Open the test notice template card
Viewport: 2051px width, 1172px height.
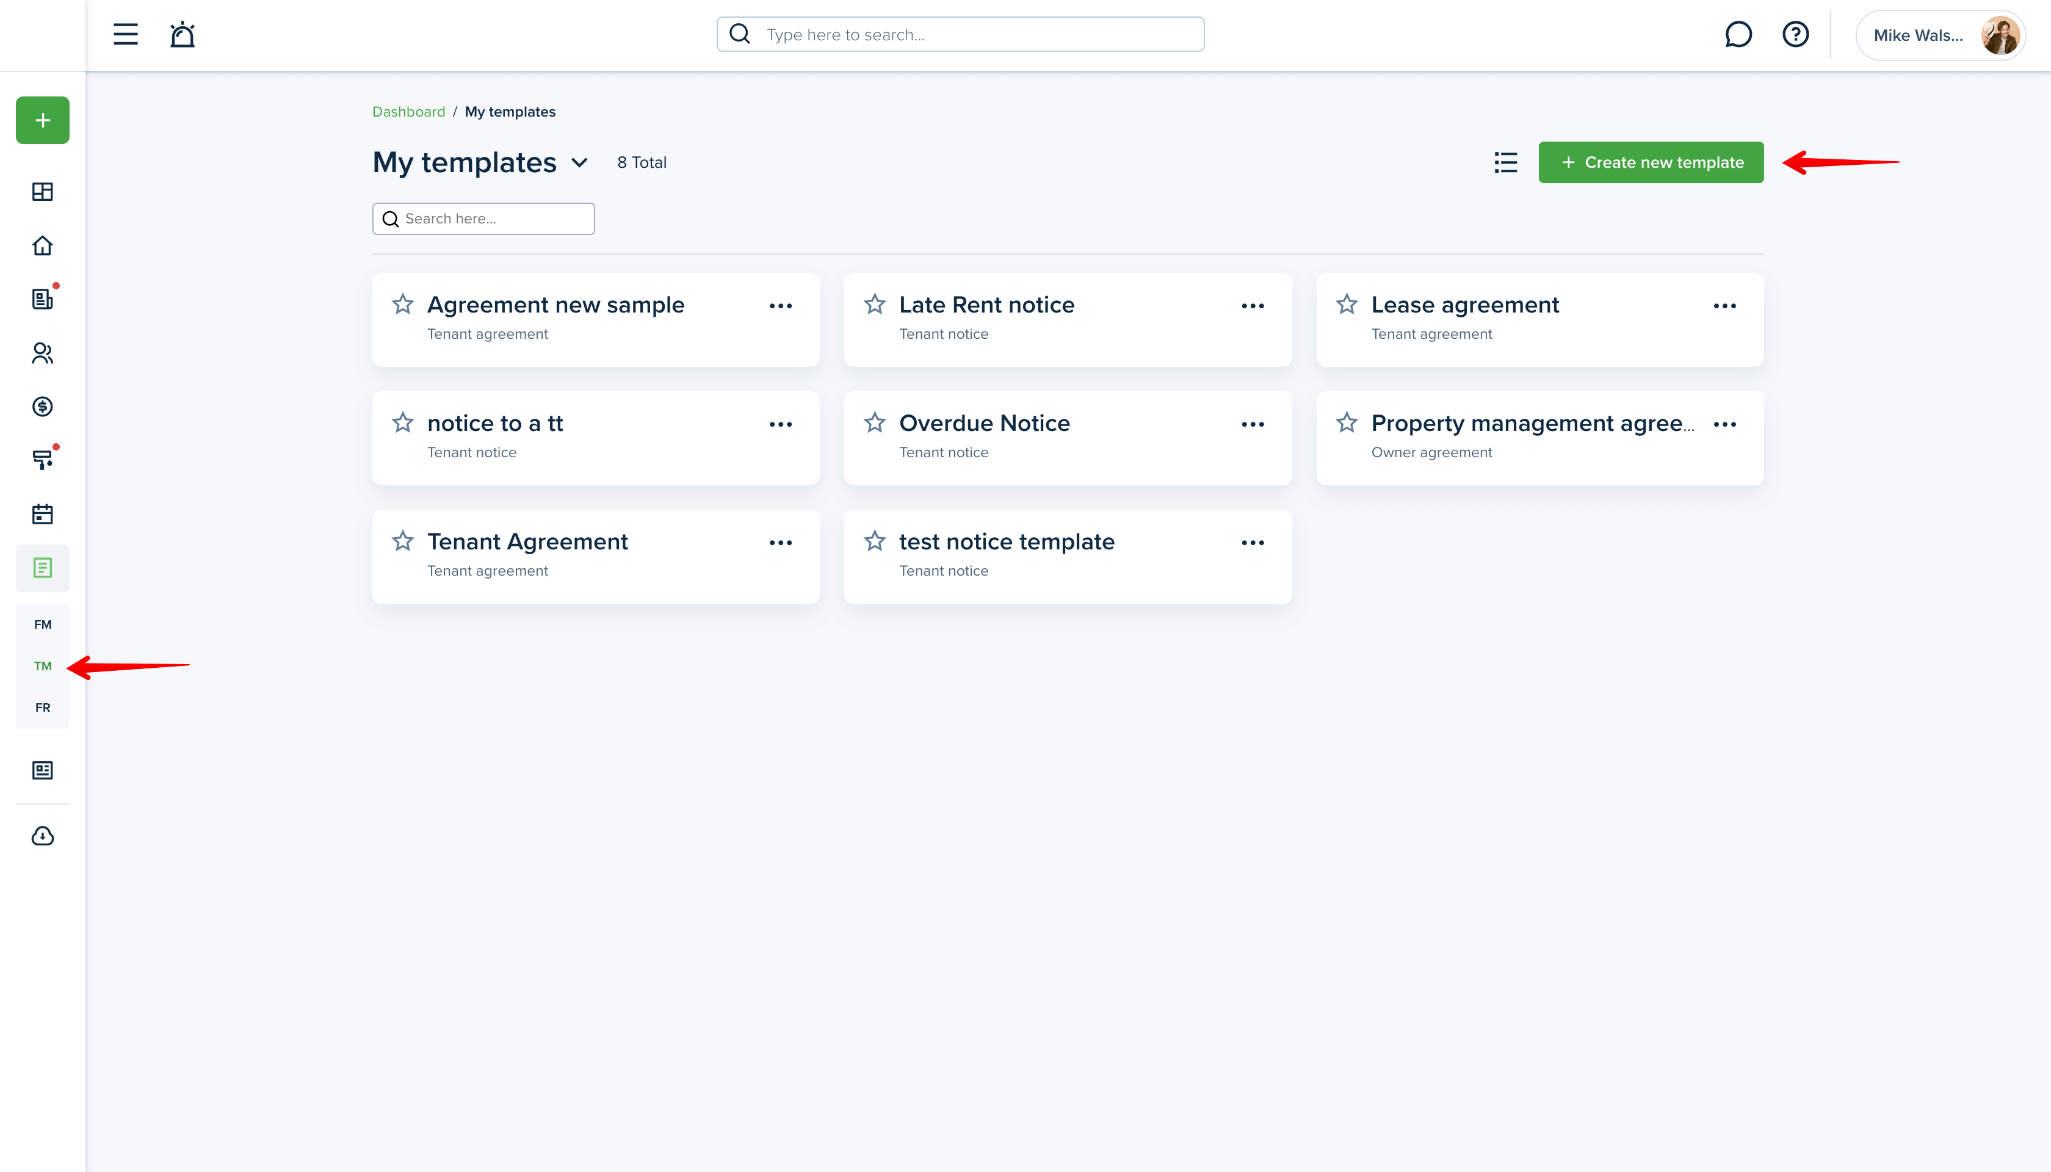[x=1068, y=557]
